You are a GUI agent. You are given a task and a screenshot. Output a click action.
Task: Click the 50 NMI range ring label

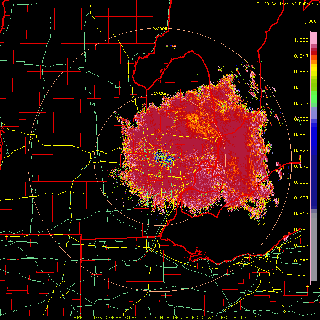pos(160,94)
